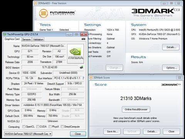The image size is (185, 139).
Task: Click the Bus Interface question mark
Action: [83, 78]
